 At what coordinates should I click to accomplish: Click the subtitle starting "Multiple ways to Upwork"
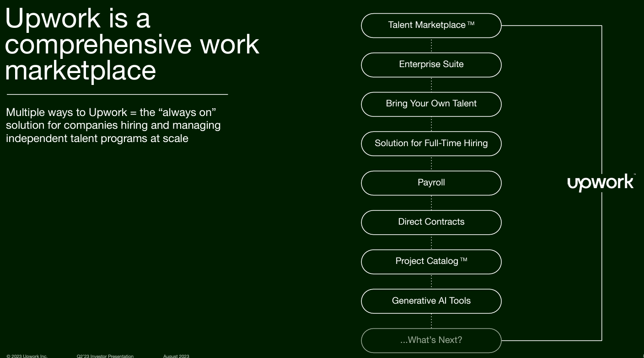point(113,125)
